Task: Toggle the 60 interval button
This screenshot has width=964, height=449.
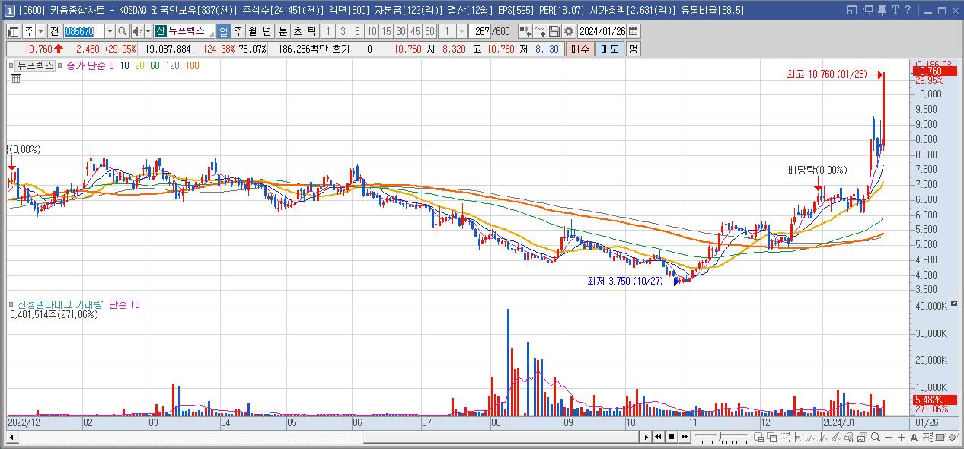Action: (429, 31)
